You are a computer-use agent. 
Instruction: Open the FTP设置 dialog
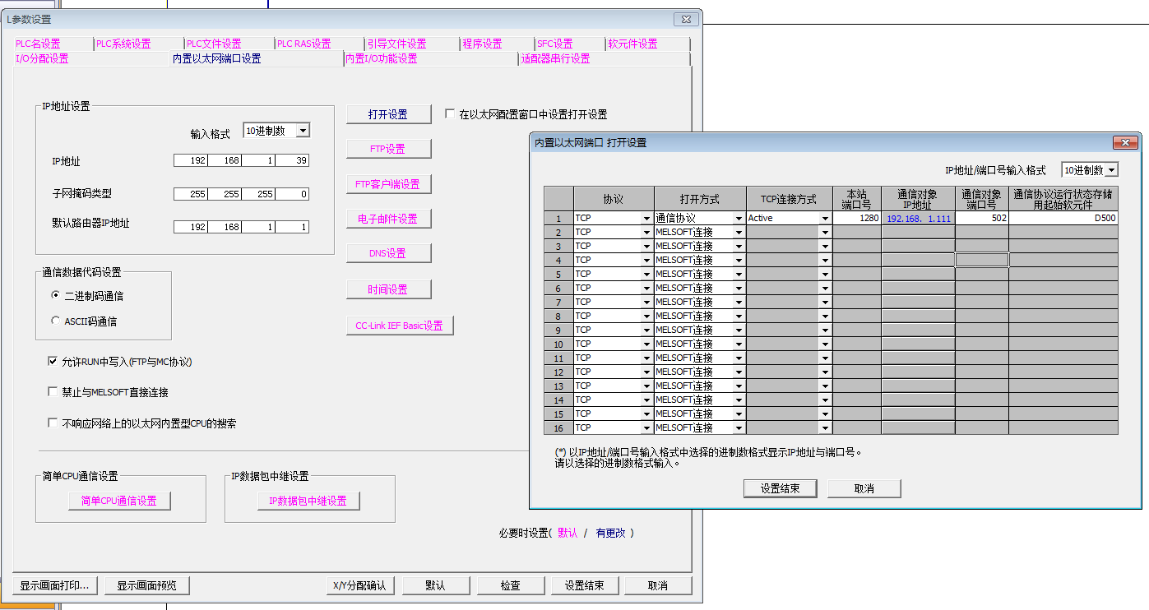click(x=388, y=149)
